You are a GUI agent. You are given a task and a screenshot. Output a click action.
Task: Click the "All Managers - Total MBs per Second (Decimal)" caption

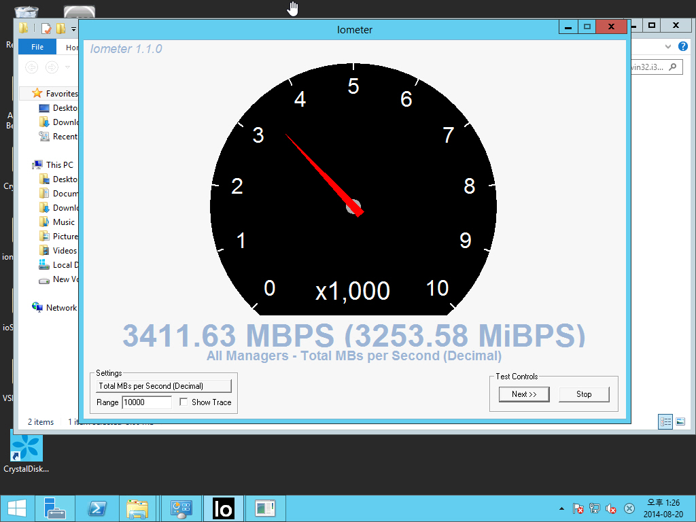click(x=353, y=356)
